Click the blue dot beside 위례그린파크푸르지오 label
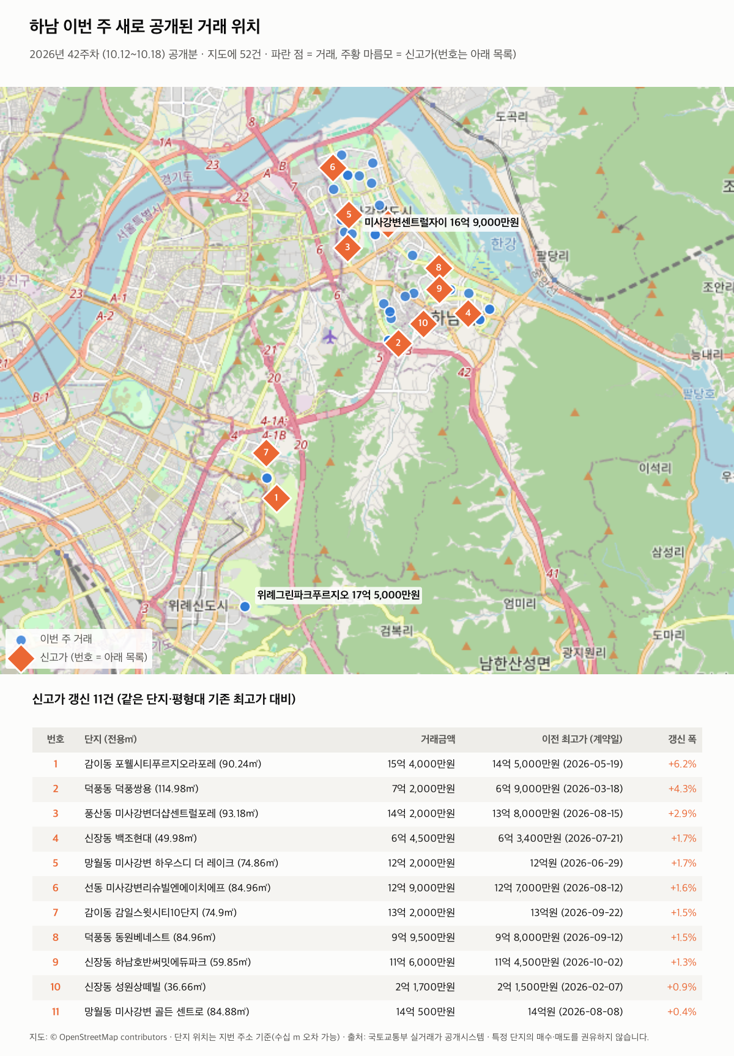The width and height of the screenshot is (734, 1056). pyautogui.click(x=245, y=606)
